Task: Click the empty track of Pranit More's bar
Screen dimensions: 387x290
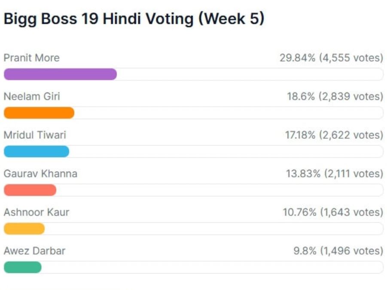Action: tap(249, 74)
